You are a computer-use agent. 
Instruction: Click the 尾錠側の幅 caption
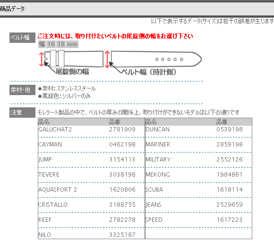click(x=72, y=72)
